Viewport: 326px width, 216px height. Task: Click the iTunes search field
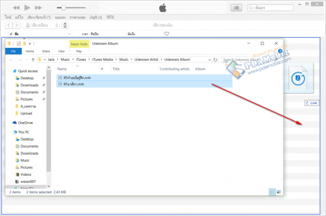(270, 8)
